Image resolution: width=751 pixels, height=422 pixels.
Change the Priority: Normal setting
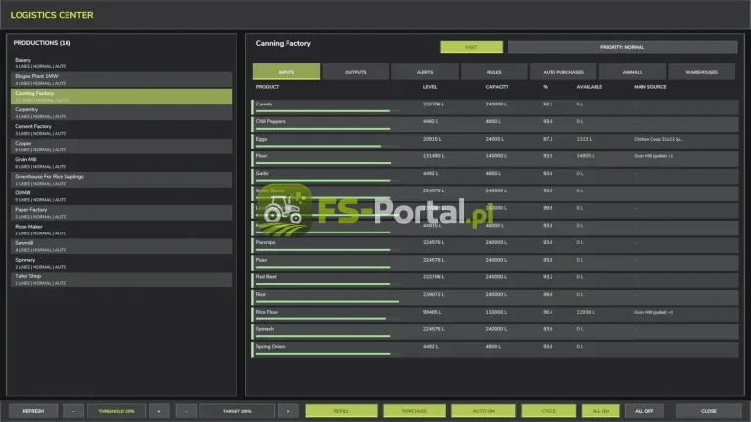click(x=622, y=47)
